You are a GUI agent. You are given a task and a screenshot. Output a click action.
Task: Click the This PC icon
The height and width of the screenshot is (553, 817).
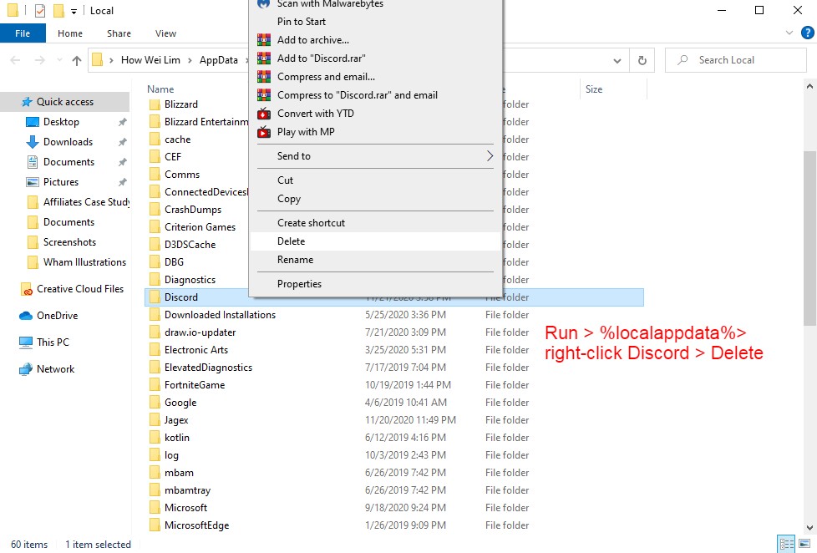coord(26,342)
